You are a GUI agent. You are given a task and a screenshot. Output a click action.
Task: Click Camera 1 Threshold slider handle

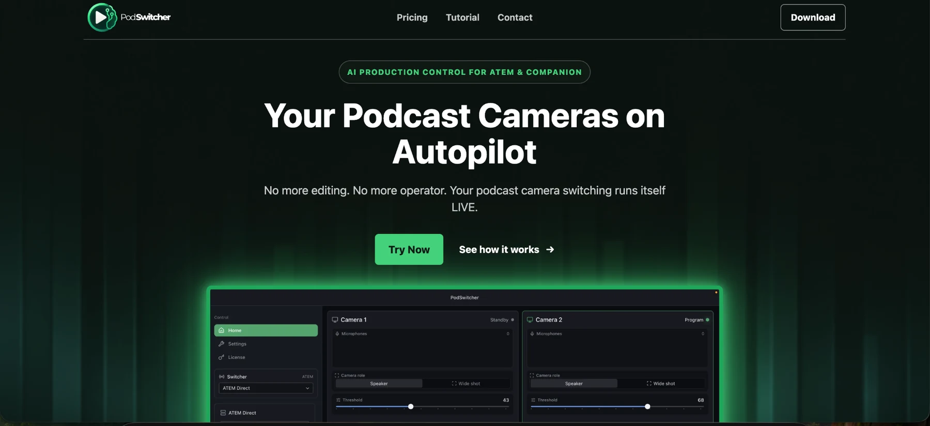point(411,407)
